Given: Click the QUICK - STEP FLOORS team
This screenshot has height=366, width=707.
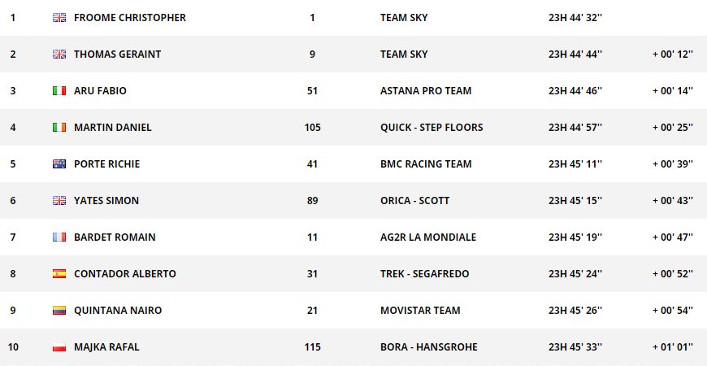Looking at the screenshot, I should [x=431, y=128].
